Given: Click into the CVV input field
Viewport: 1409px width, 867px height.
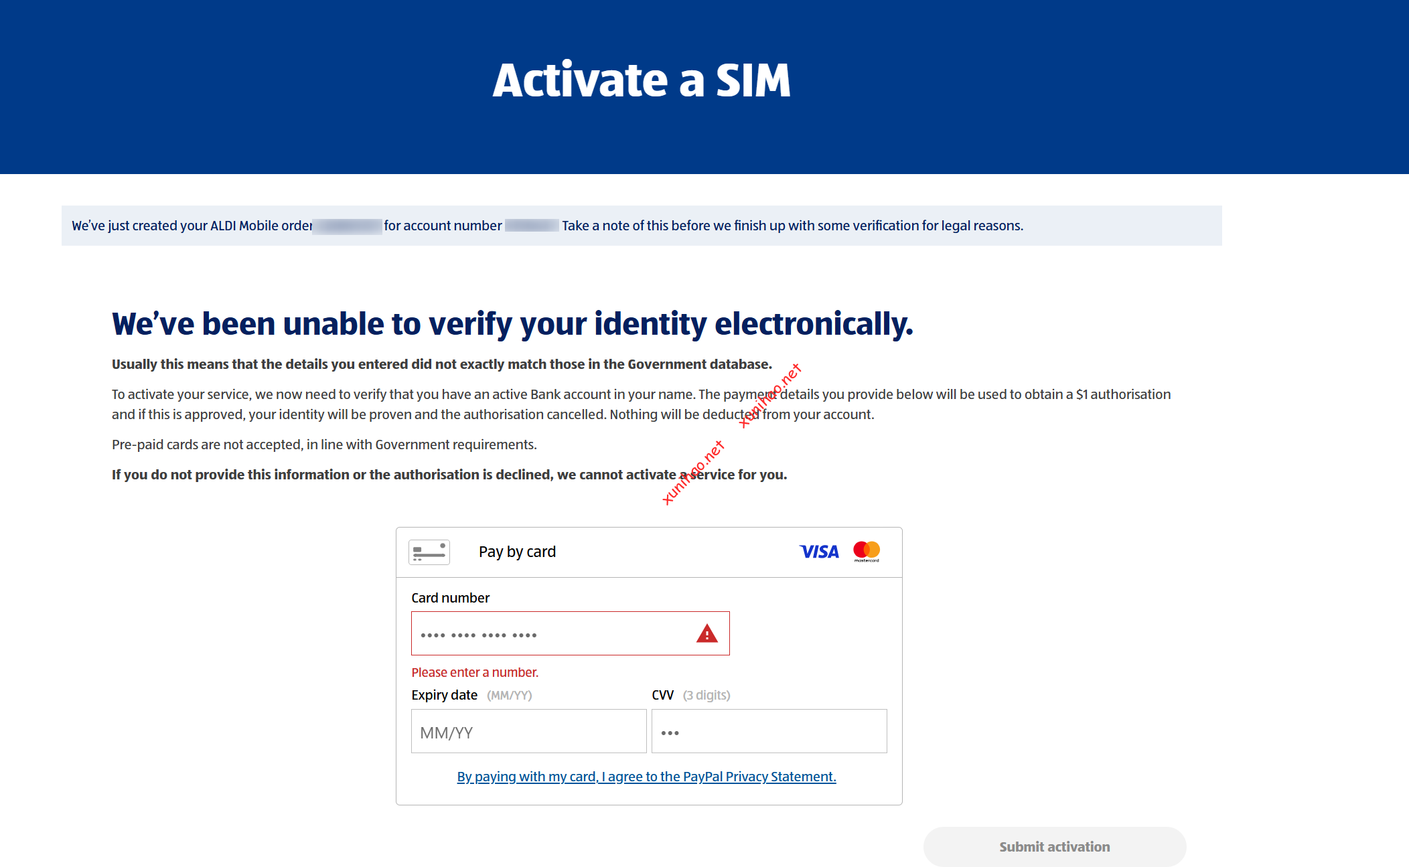Looking at the screenshot, I should 769,731.
